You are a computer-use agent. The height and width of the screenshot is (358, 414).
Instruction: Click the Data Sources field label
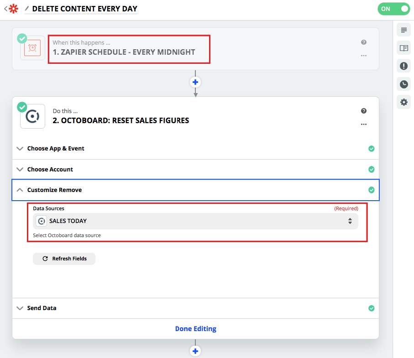tap(48, 208)
